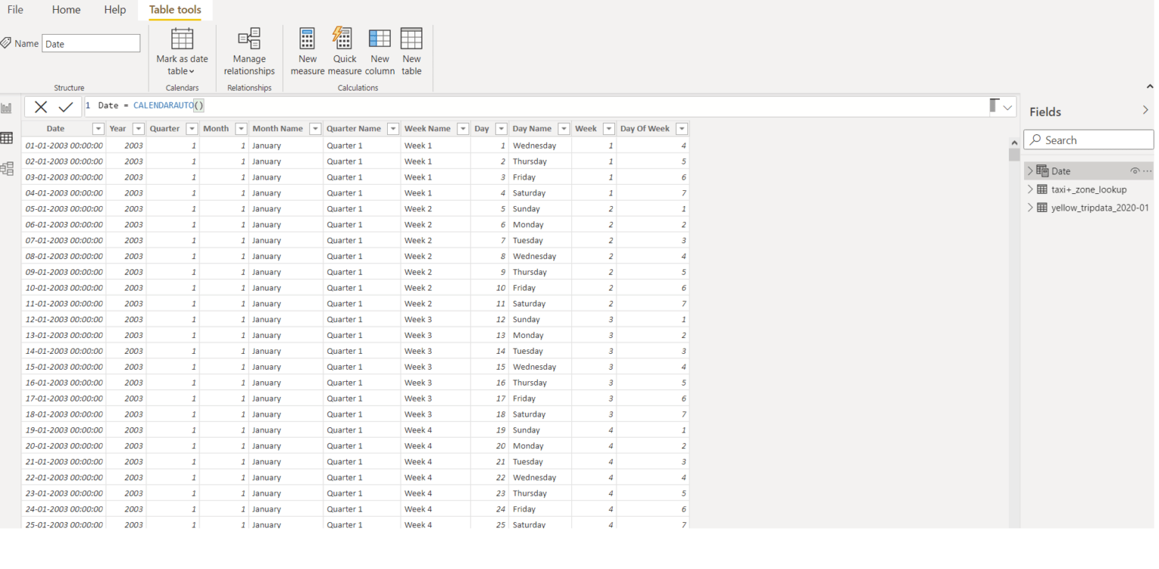The width and height of the screenshot is (1159, 569).
Task: Switch to Report view in the left sidebar
Action: point(7,107)
